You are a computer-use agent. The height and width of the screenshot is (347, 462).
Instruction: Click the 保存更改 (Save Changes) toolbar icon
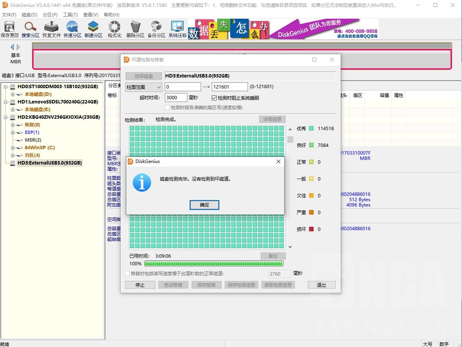pyautogui.click(x=10, y=29)
